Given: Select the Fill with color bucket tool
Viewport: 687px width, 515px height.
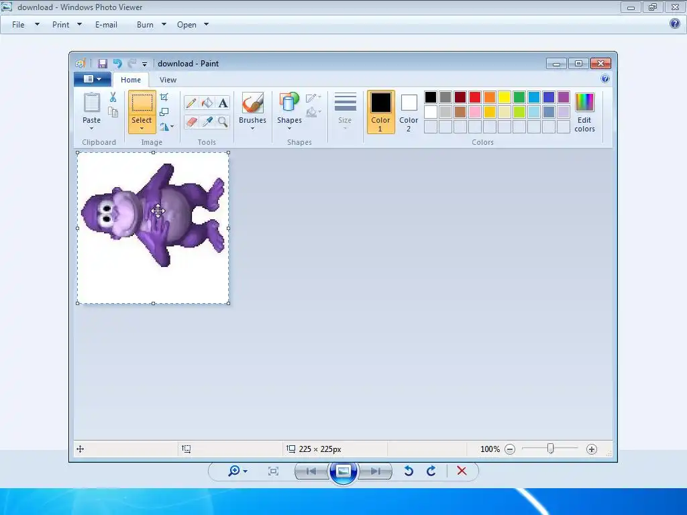Looking at the screenshot, I should pyautogui.click(x=207, y=103).
